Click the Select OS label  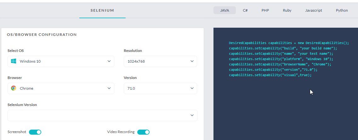pyautogui.click(x=15, y=51)
